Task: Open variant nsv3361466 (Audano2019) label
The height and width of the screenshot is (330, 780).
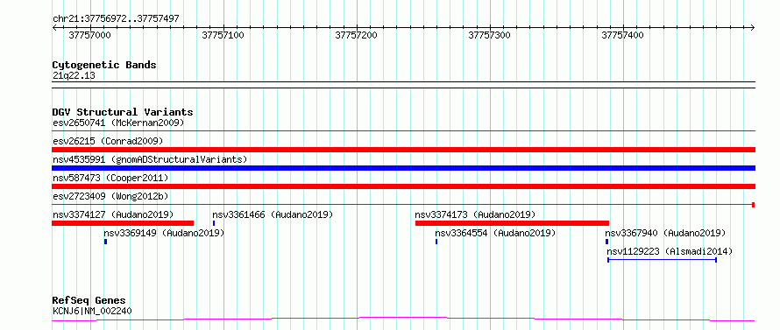Action: tap(273, 214)
